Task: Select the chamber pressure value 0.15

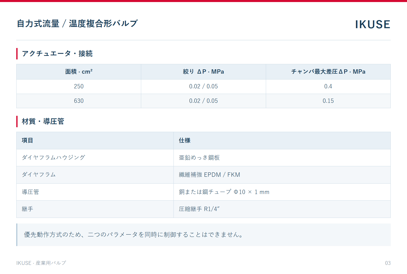Action: (328, 101)
